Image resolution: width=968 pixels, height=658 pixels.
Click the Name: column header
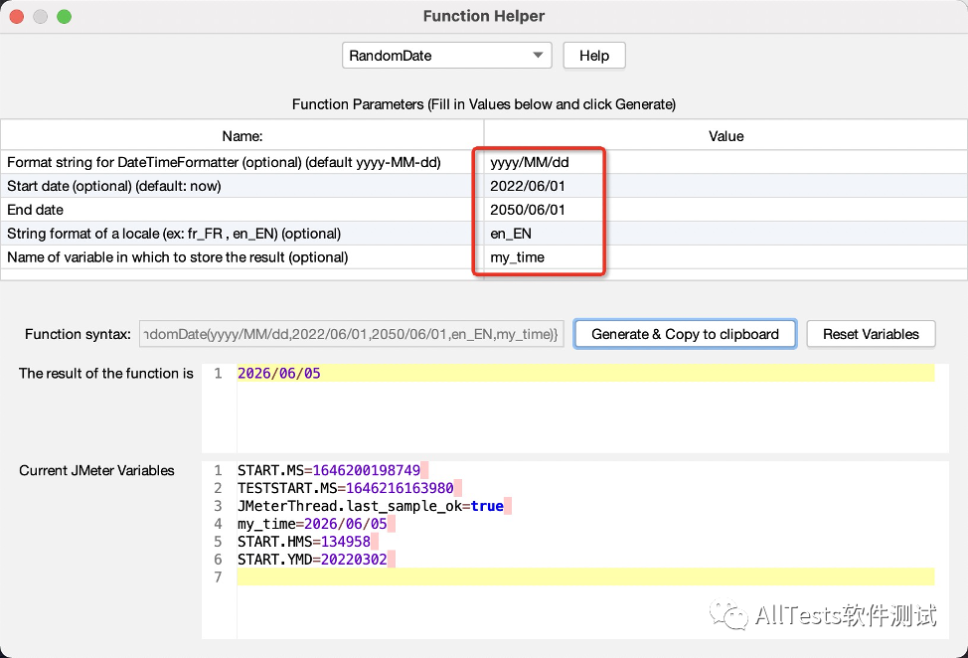point(242,136)
